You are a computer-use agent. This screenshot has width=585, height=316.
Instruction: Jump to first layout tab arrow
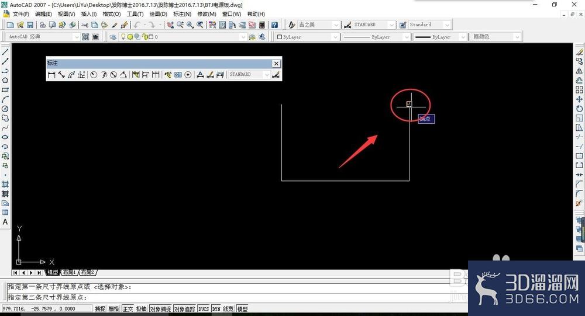point(15,272)
